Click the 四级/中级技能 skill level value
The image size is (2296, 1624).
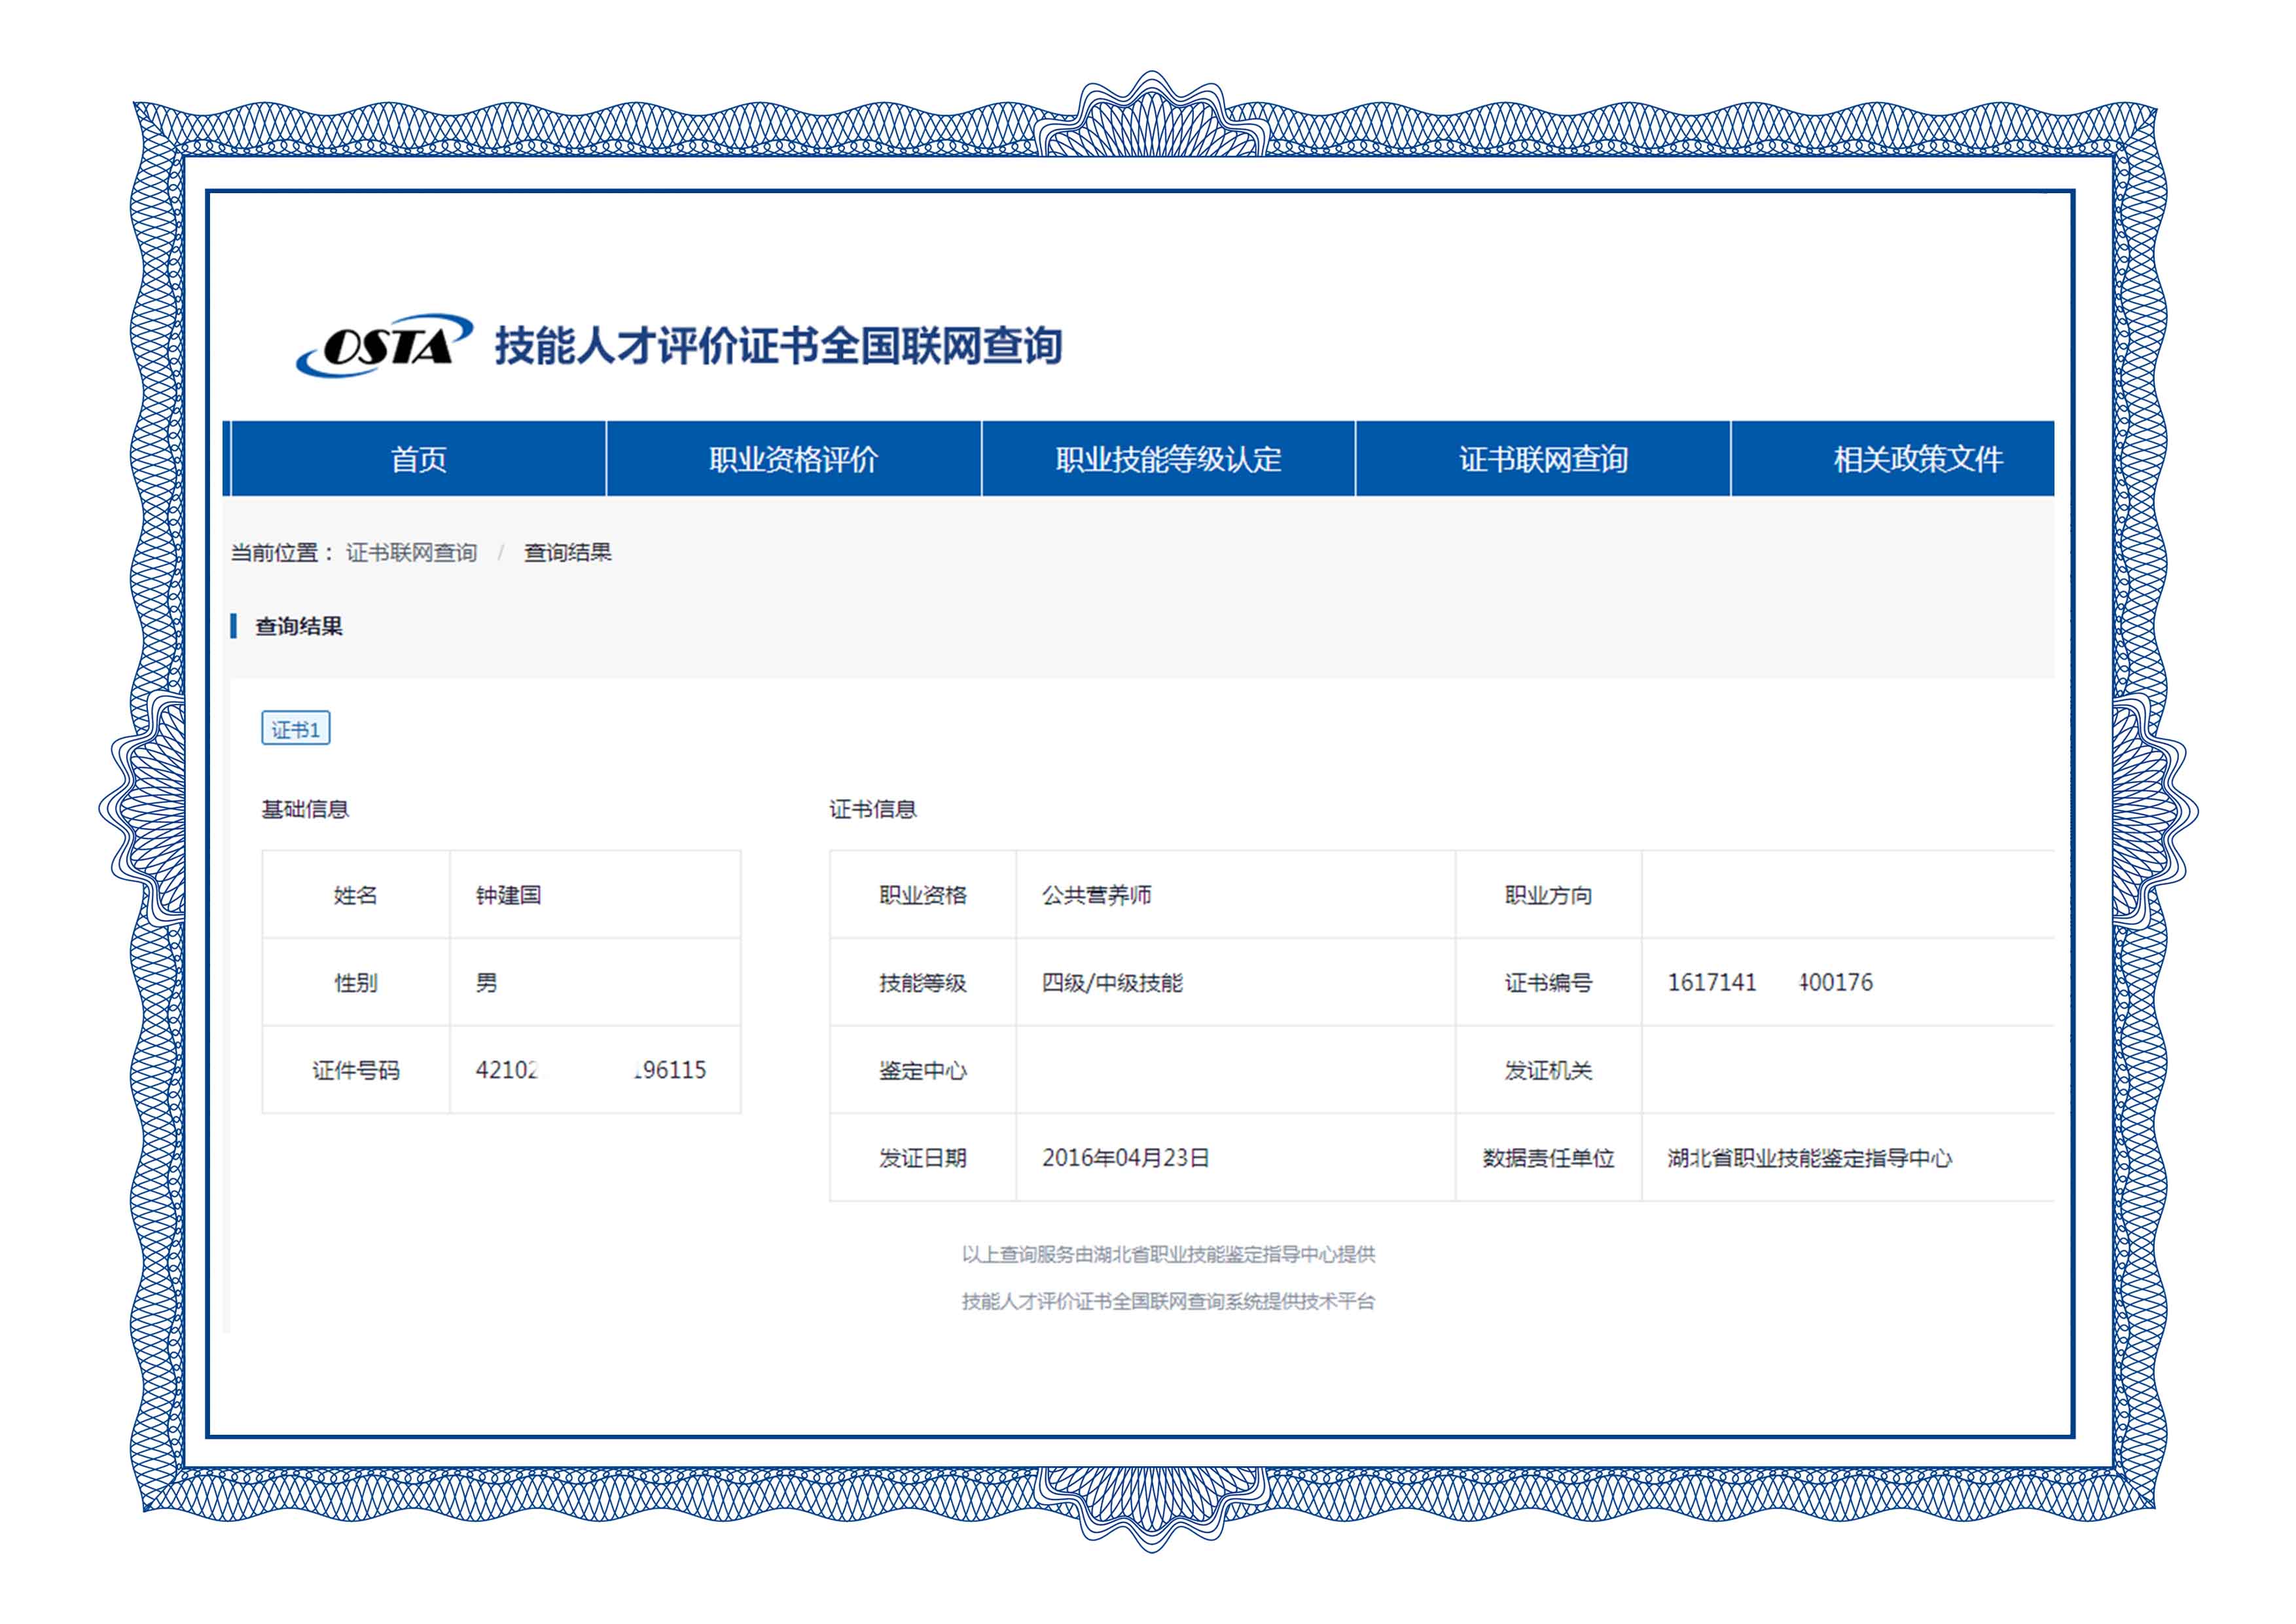click(1111, 983)
